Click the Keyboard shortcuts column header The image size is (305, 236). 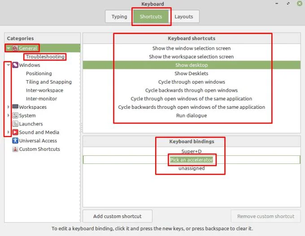[x=192, y=38]
